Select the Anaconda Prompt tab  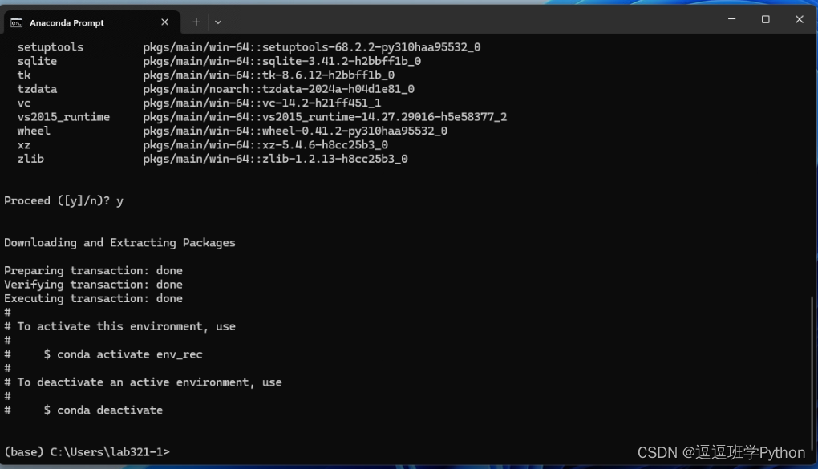coord(92,22)
